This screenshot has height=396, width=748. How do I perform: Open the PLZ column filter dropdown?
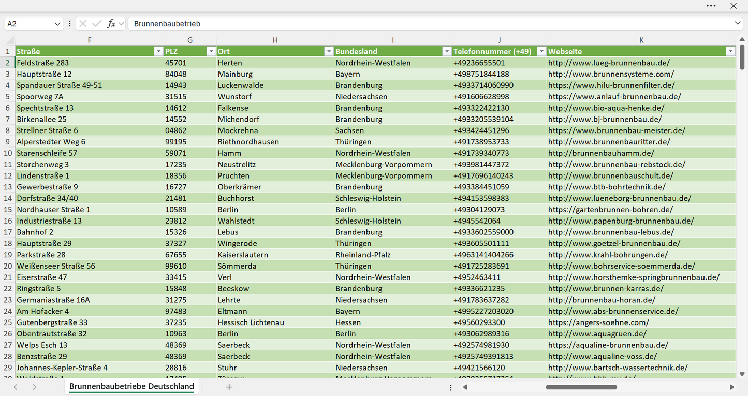211,51
